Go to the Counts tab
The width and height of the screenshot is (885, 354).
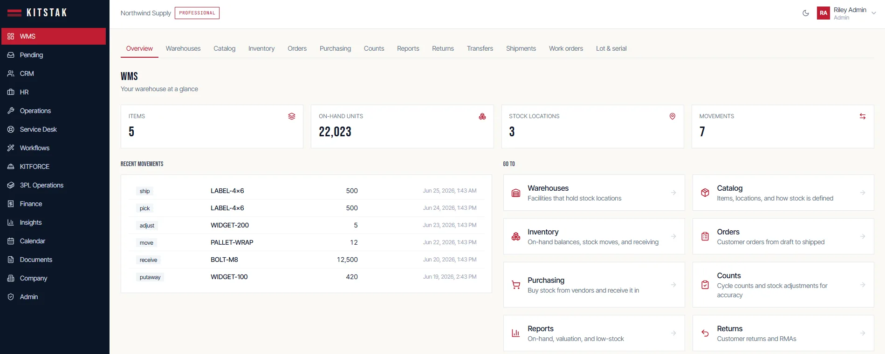click(x=374, y=48)
